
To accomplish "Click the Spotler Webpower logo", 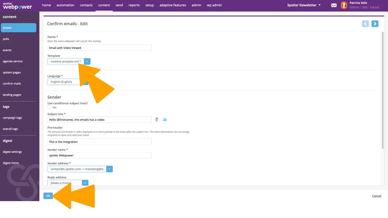I will point(17,6).
